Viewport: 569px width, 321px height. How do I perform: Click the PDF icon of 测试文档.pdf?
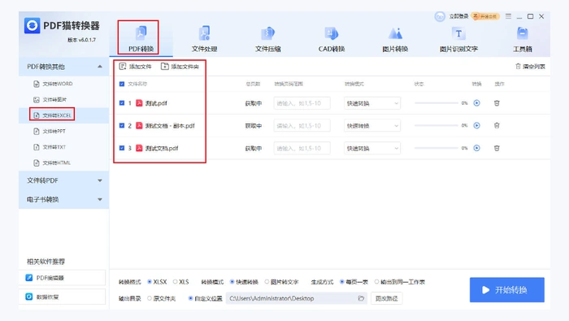point(139,148)
